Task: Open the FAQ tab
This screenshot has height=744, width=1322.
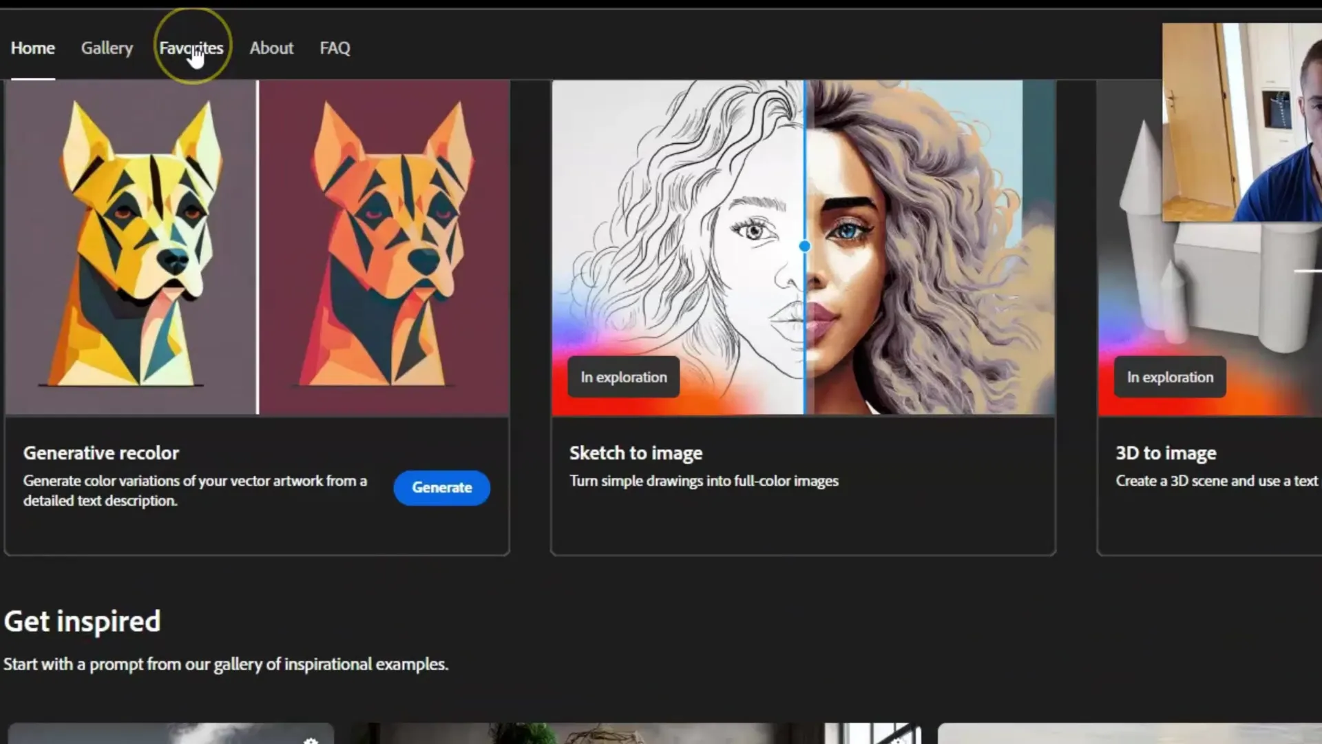Action: 335,48
